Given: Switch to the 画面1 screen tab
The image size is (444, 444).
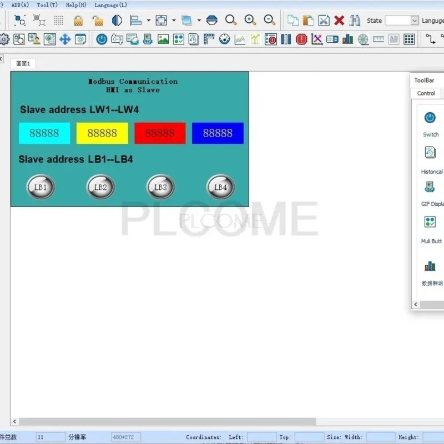Looking at the screenshot, I should coord(23,63).
